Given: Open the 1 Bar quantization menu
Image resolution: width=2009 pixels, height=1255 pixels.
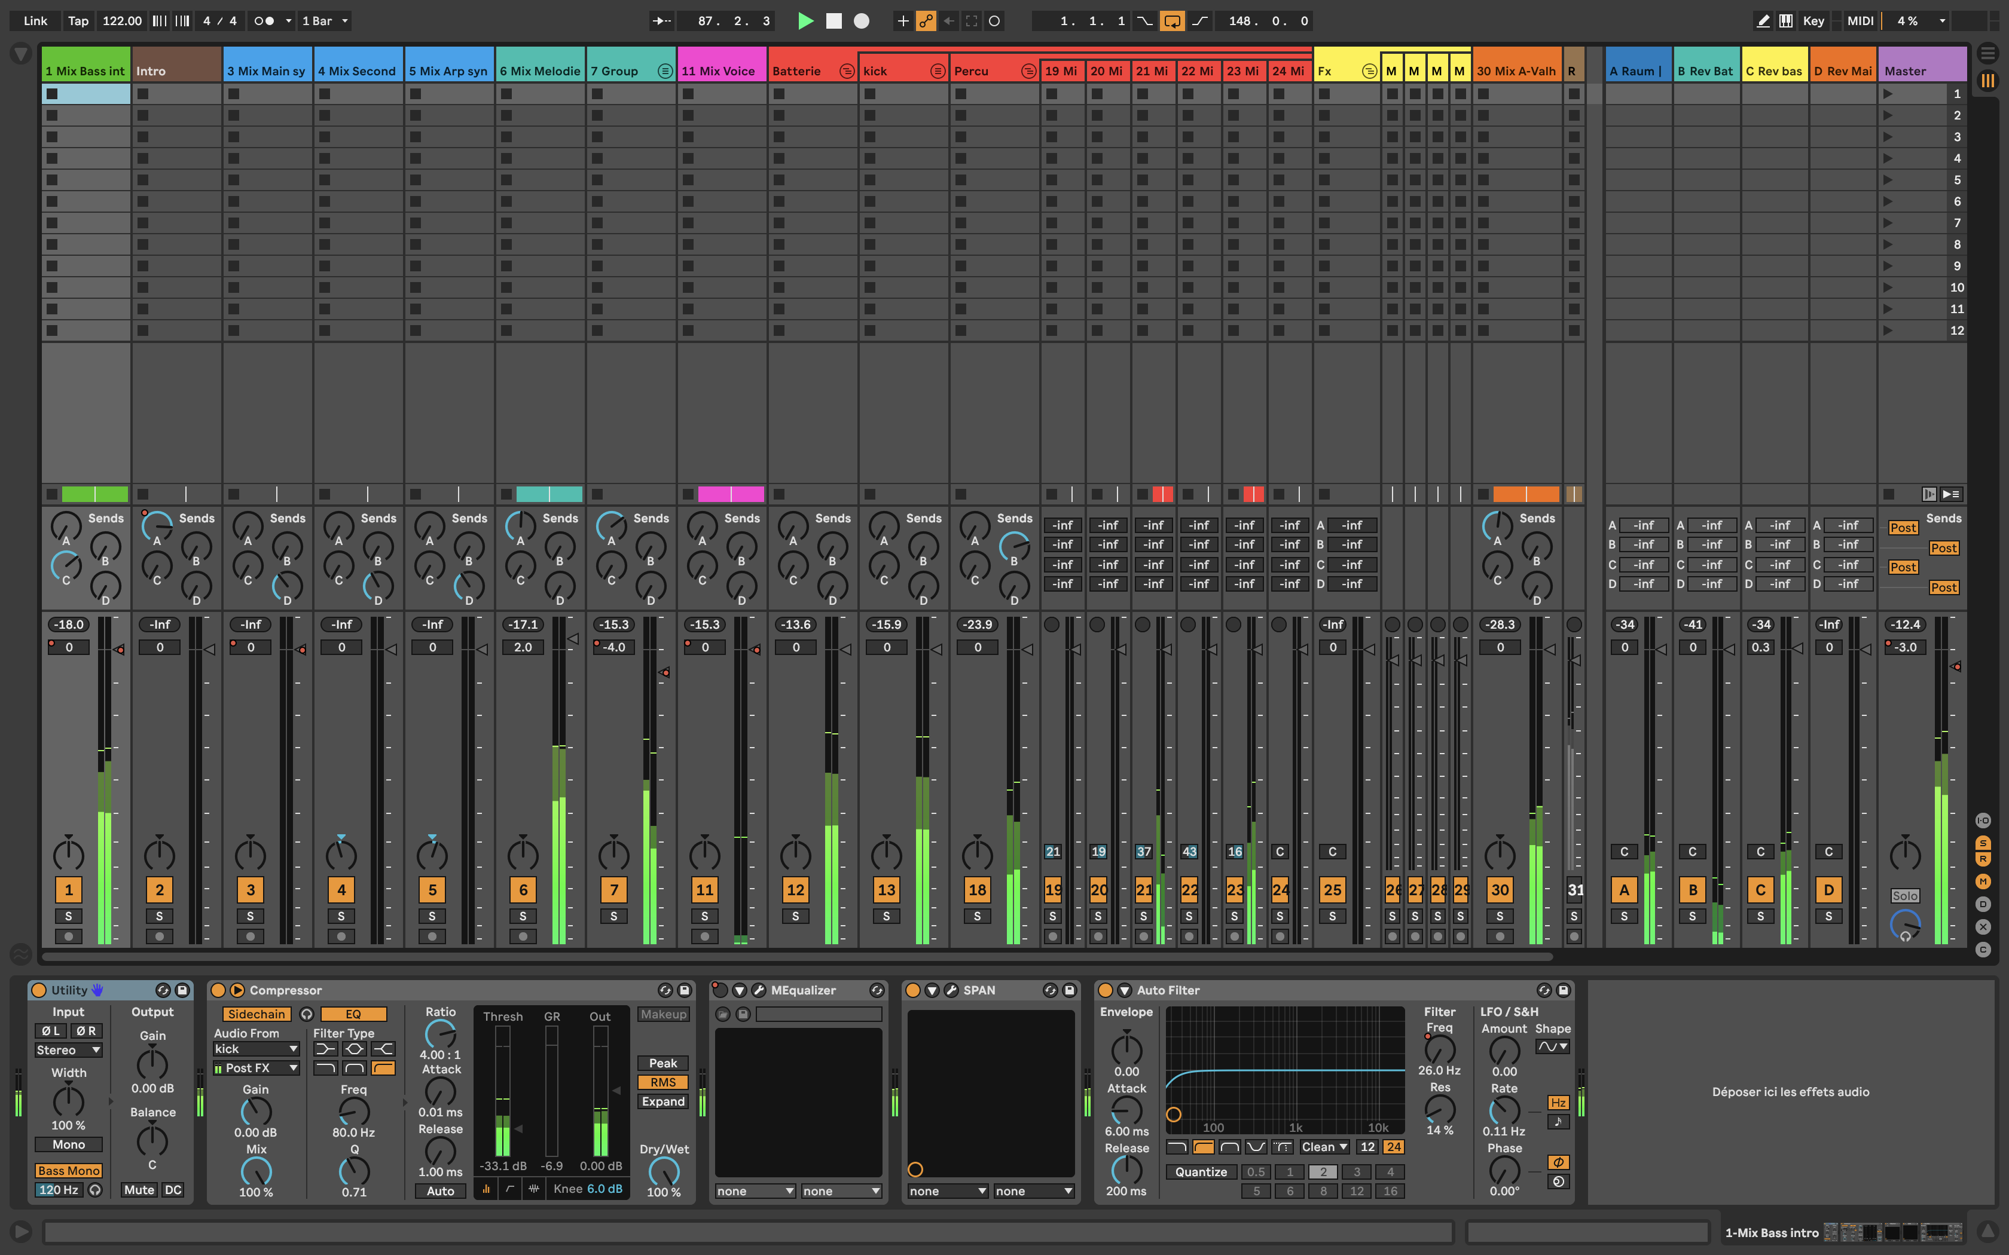Looking at the screenshot, I should 325,21.
